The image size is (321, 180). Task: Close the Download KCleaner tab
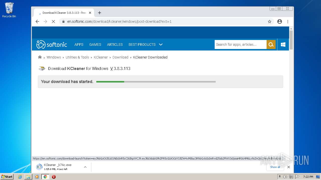pyautogui.click(x=90, y=13)
